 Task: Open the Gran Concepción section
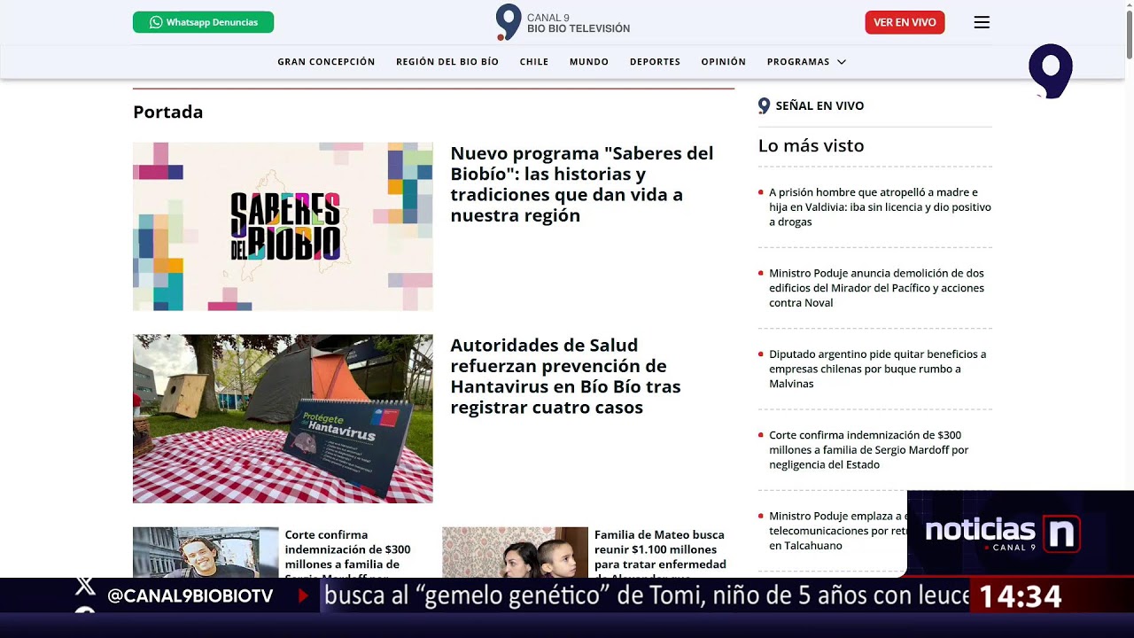pyautogui.click(x=326, y=62)
